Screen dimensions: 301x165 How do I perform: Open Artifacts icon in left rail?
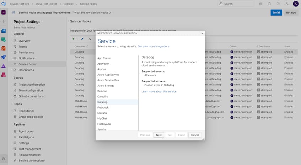click(4, 75)
